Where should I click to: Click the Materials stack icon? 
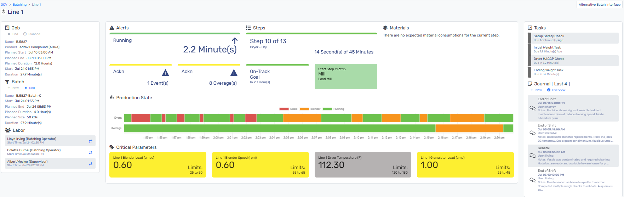point(385,28)
